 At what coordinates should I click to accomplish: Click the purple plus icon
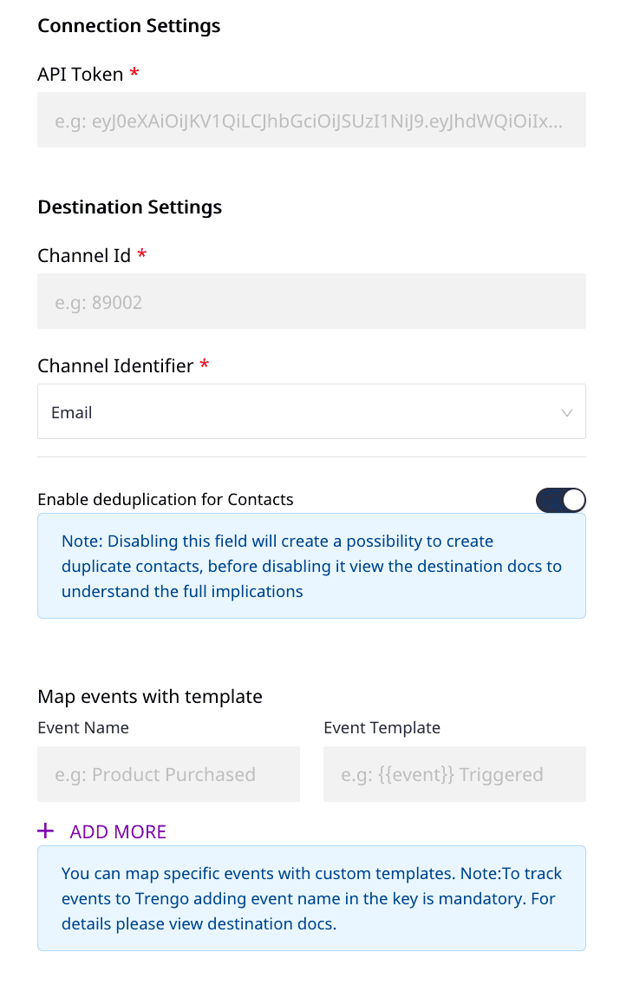[46, 831]
